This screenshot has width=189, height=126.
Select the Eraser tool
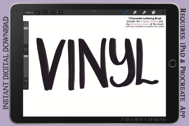coord(144,12)
